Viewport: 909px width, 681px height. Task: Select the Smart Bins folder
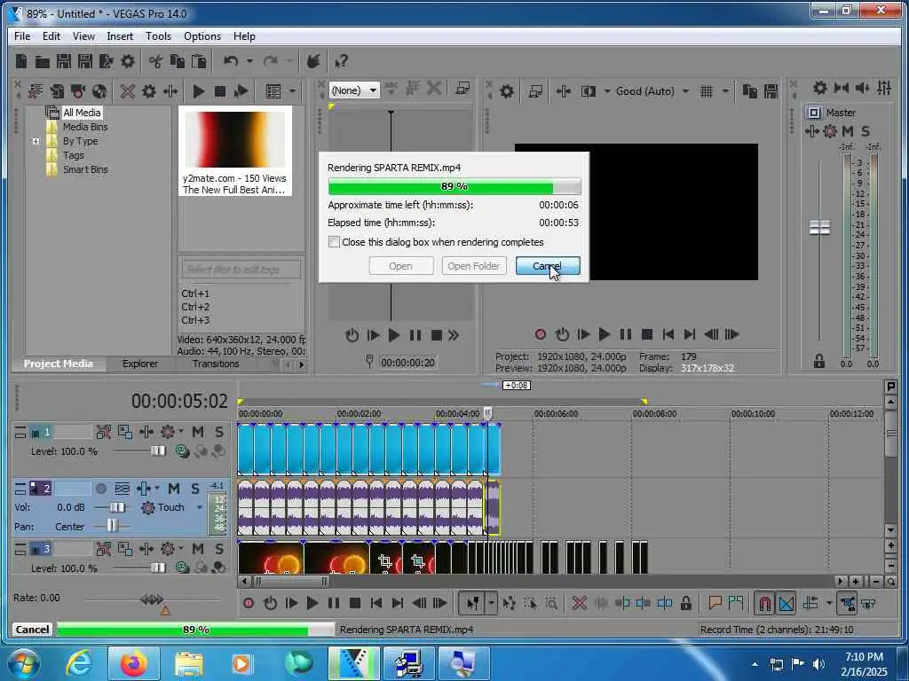(85, 169)
